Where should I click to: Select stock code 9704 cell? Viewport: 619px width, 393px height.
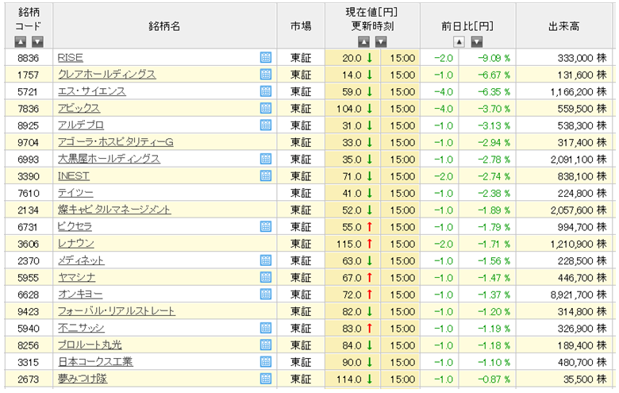29,142
